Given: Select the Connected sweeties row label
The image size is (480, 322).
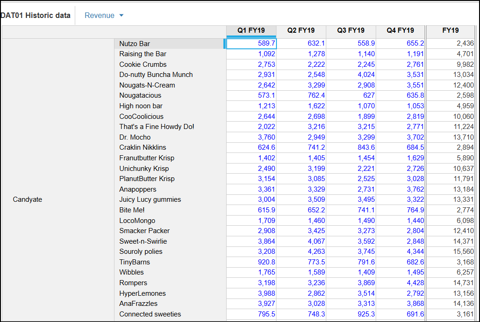Looking at the screenshot, I should coord(170,314).
